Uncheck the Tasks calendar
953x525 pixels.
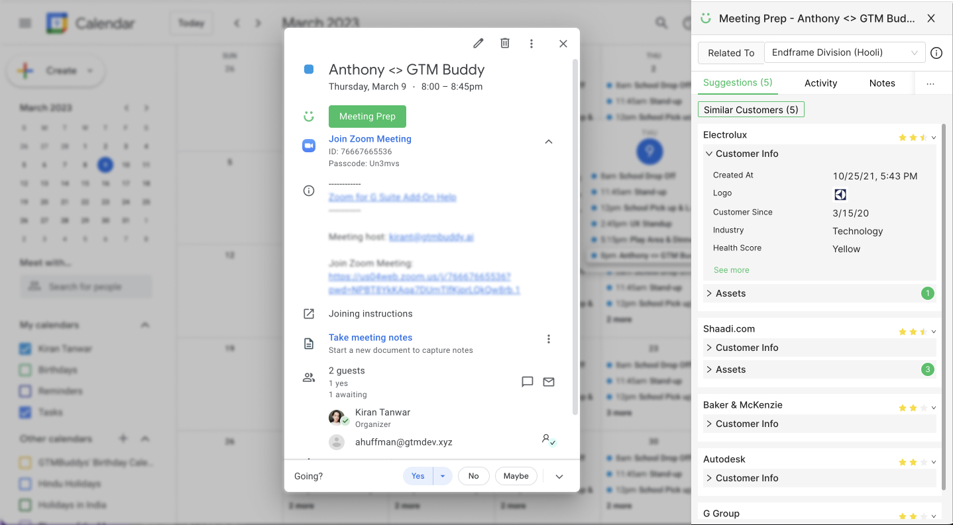[25, 412]
